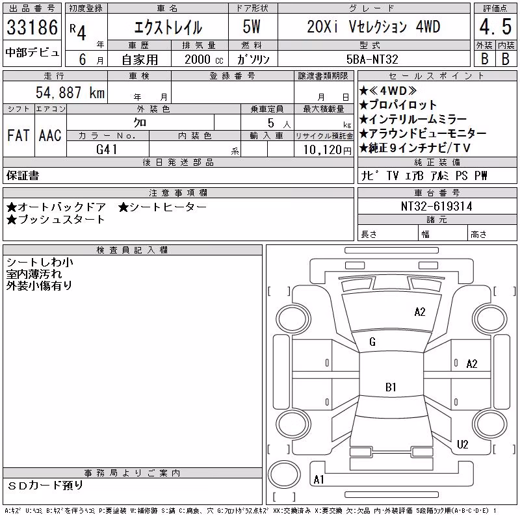This screenshot has height=520, width=520.
Task: Click the spare tire circle icon
Action: (x=284, y=474)
